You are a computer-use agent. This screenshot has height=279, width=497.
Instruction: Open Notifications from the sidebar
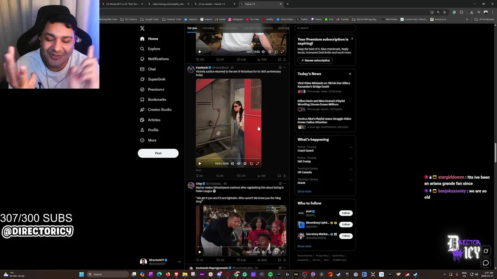click(155, 59)
